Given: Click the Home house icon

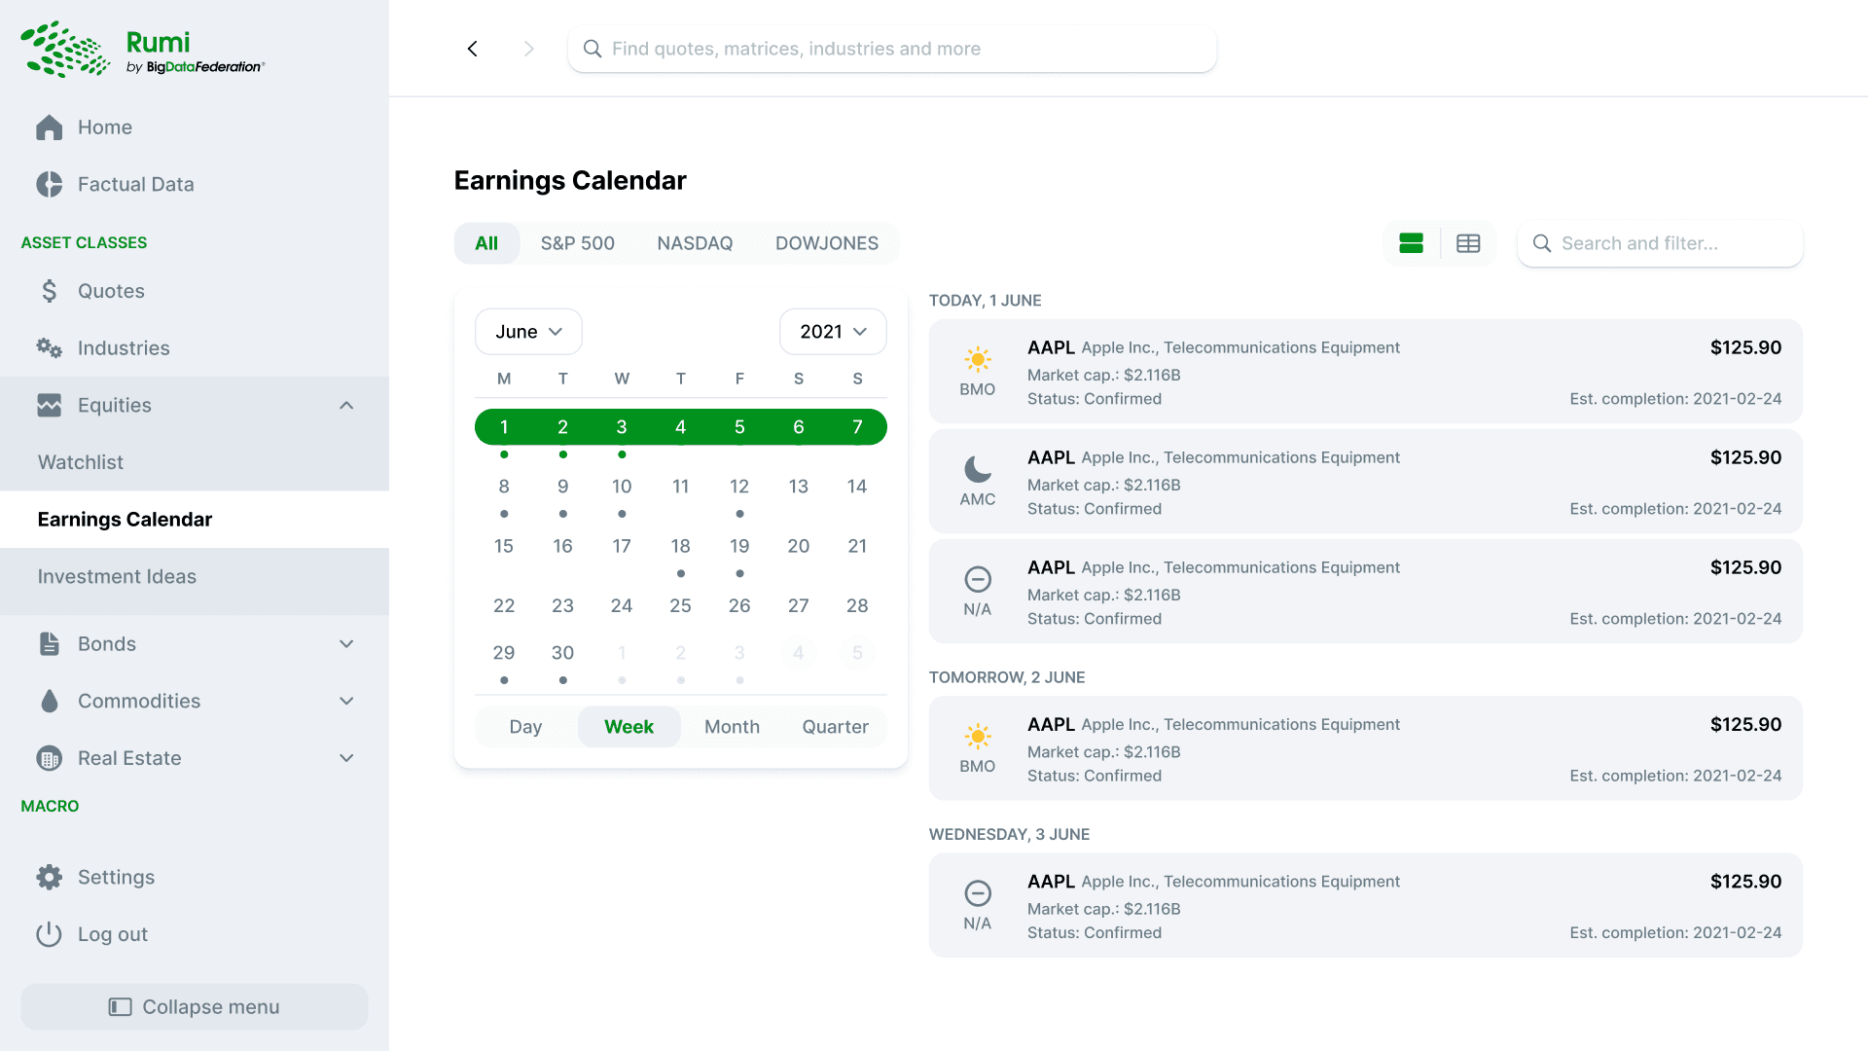Looking at the screenshot, I should tap(50, 127).
